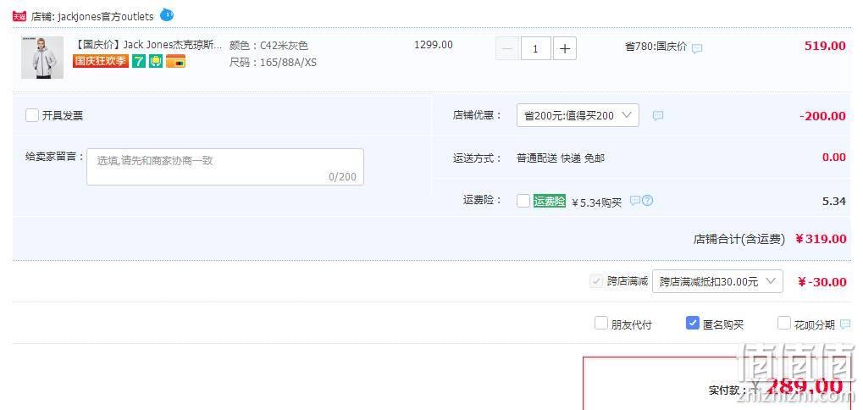
Task: Enable the 花呗分期 installment checkbox
Action: coord(783,323)
